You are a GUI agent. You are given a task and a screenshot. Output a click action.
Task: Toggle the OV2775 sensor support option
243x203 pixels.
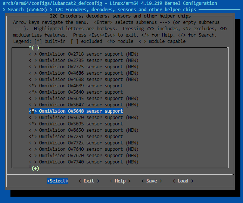[33, 67]
